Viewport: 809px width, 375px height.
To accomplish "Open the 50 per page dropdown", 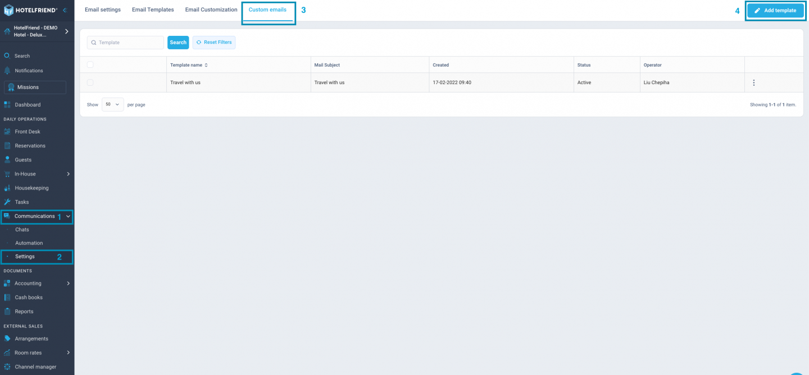I will click(112, 104).
